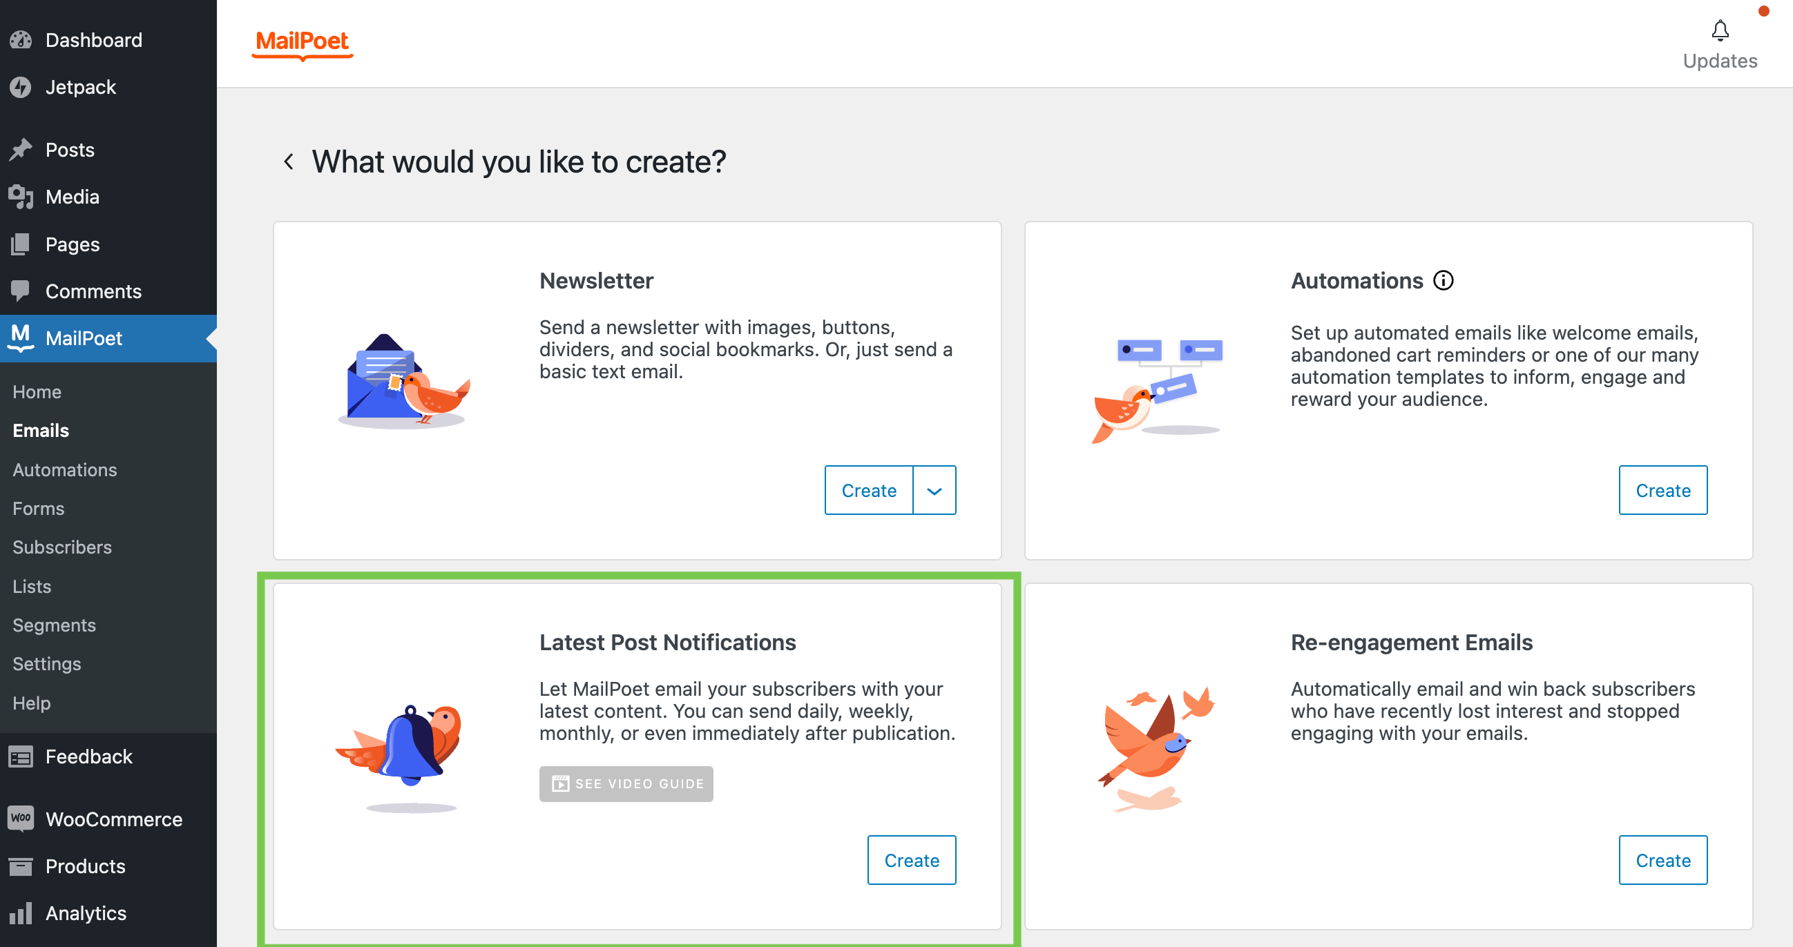Click the Automations info icon
The image size is (1793, 947).
(x=1443, y=280)
